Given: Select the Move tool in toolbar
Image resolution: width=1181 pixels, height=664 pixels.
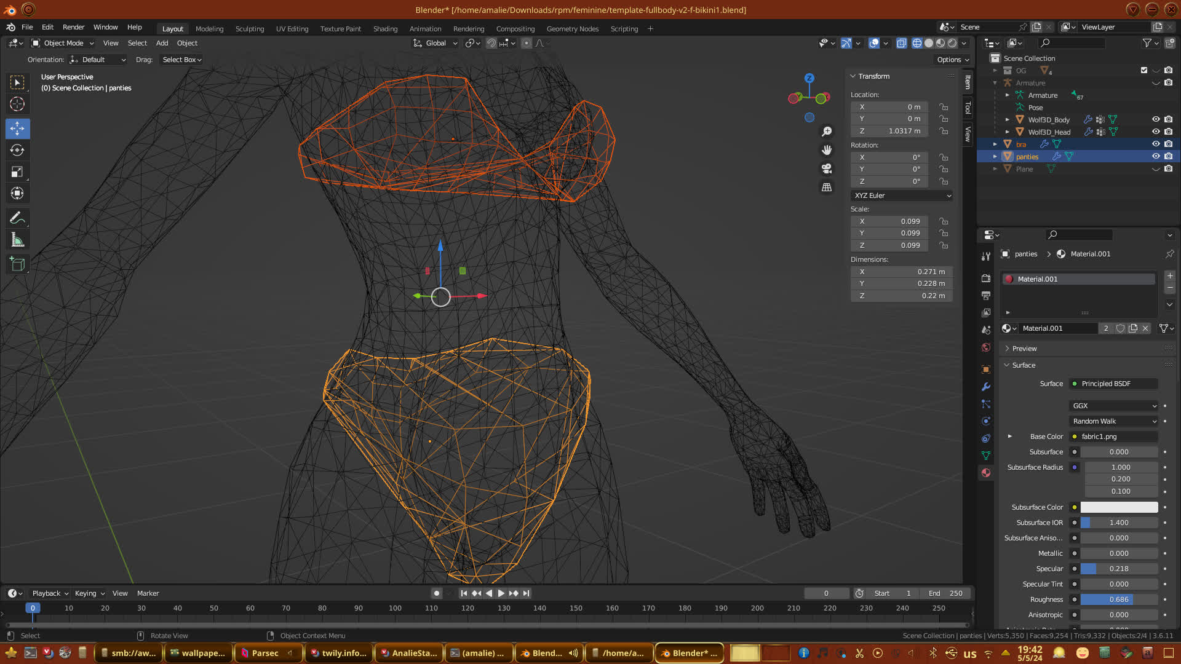Looking at the screenshot, I should point(17,128).
